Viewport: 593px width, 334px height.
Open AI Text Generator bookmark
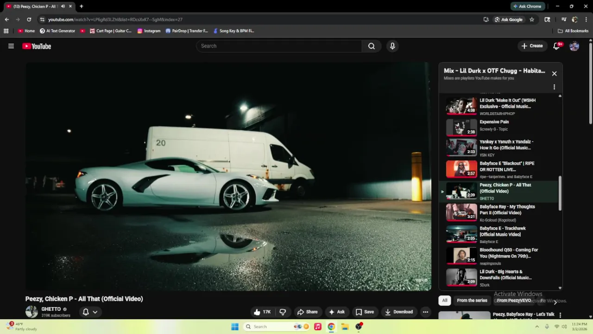pyautogui.click(x=57, y=31)
